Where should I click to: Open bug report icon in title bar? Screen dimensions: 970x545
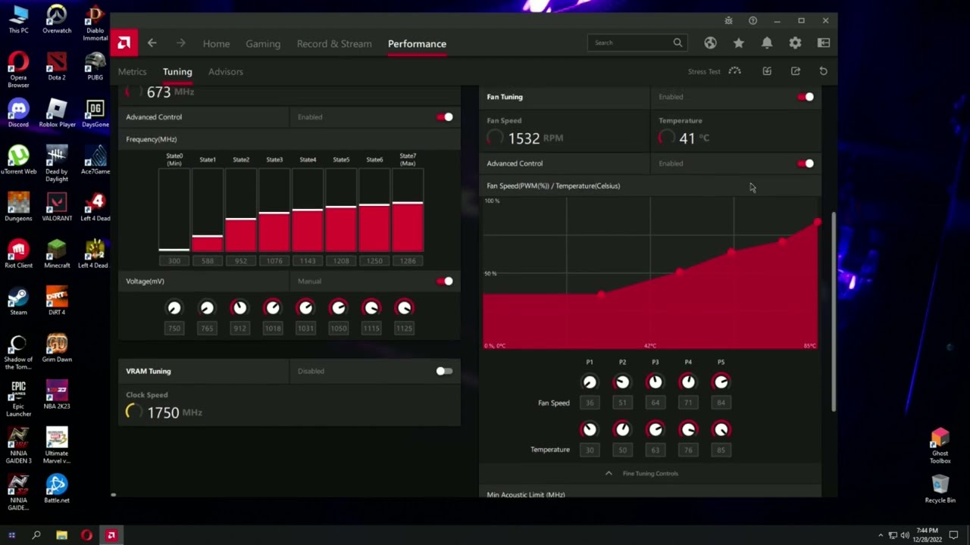(728, 20)
